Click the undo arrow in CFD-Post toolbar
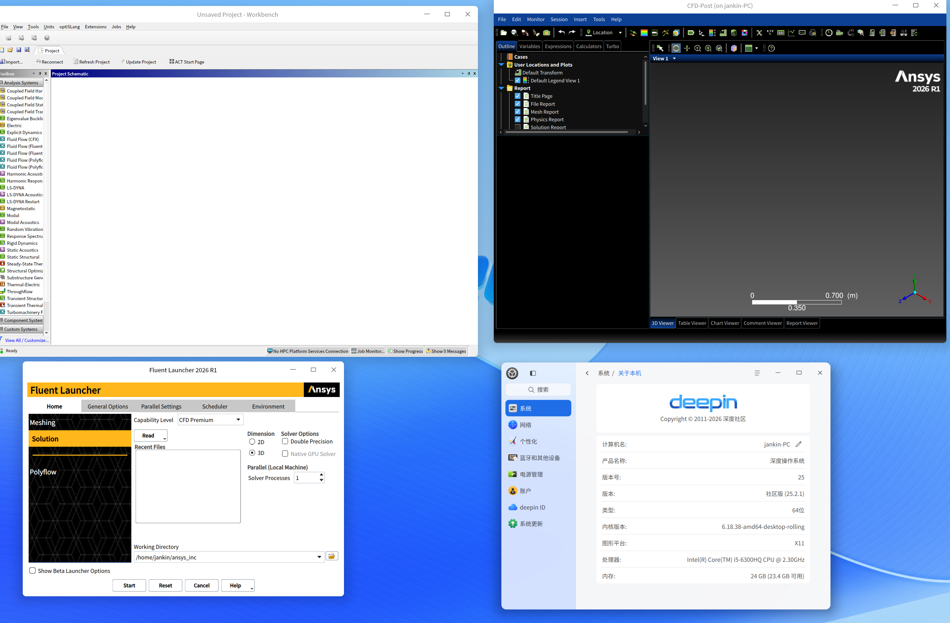Viewport: 950px width, 623px height. pyautogui.click(x=561, y=32)
